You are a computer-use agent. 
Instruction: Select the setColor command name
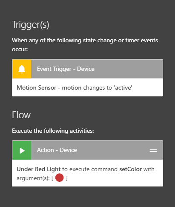tap(130, 169)
